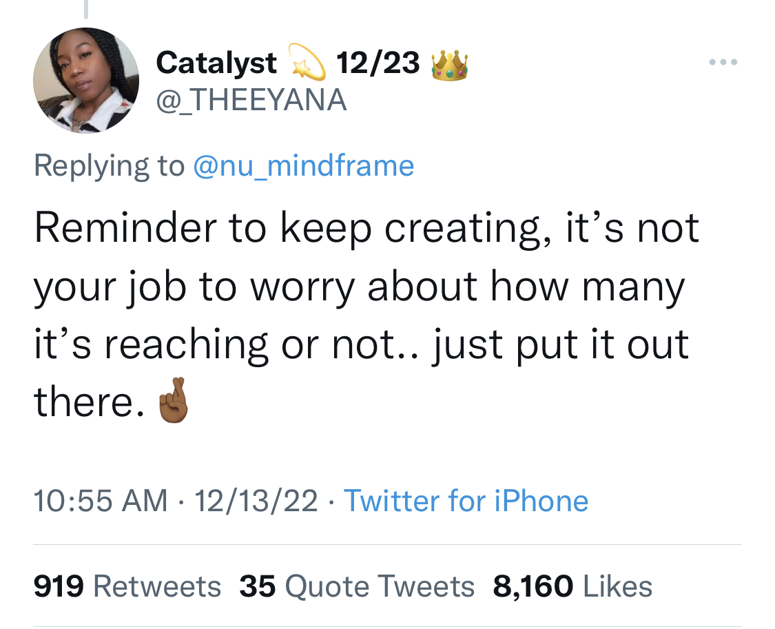The image size is (775, 629).
Task: View the 35 Quote Tweets list
Action: (357, 586)
